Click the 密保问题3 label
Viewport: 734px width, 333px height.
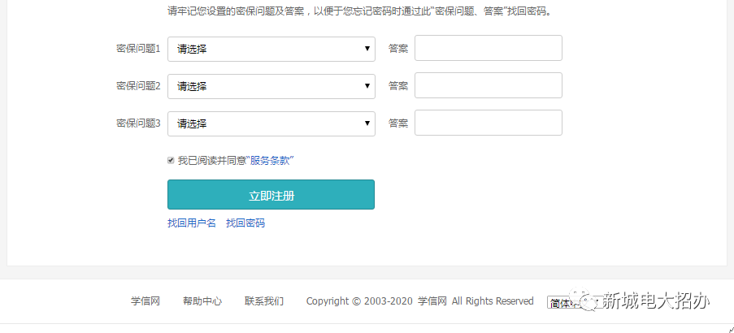pyautogui.click(x=138, y=123)
